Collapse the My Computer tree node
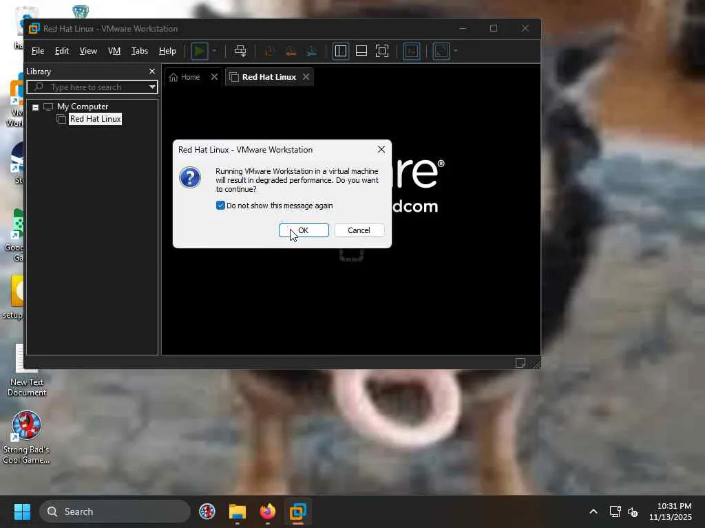 tap(36, 107)
